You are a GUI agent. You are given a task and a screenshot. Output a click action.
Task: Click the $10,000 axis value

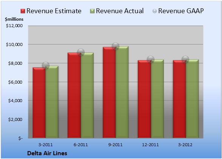[14, 44]
